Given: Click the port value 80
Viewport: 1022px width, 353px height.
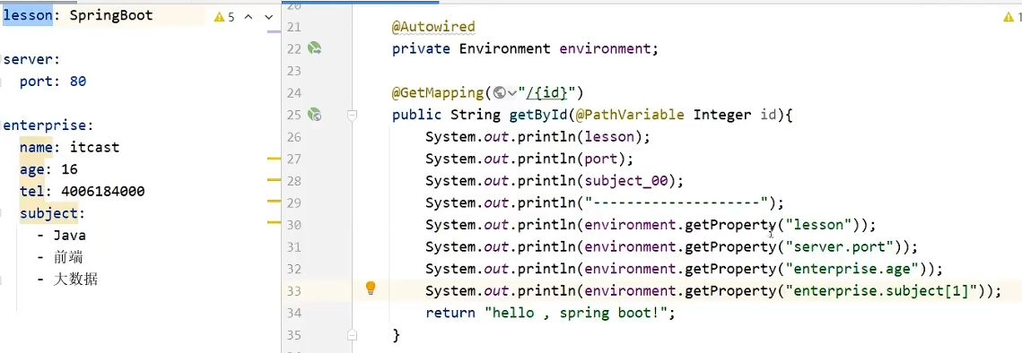Looking at the screenshot, I should coord(78,82).
